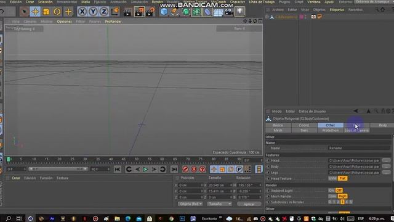Screen dimensions: 394x222
Task: Record active objects keyframe
Action: tap(185, 169)
